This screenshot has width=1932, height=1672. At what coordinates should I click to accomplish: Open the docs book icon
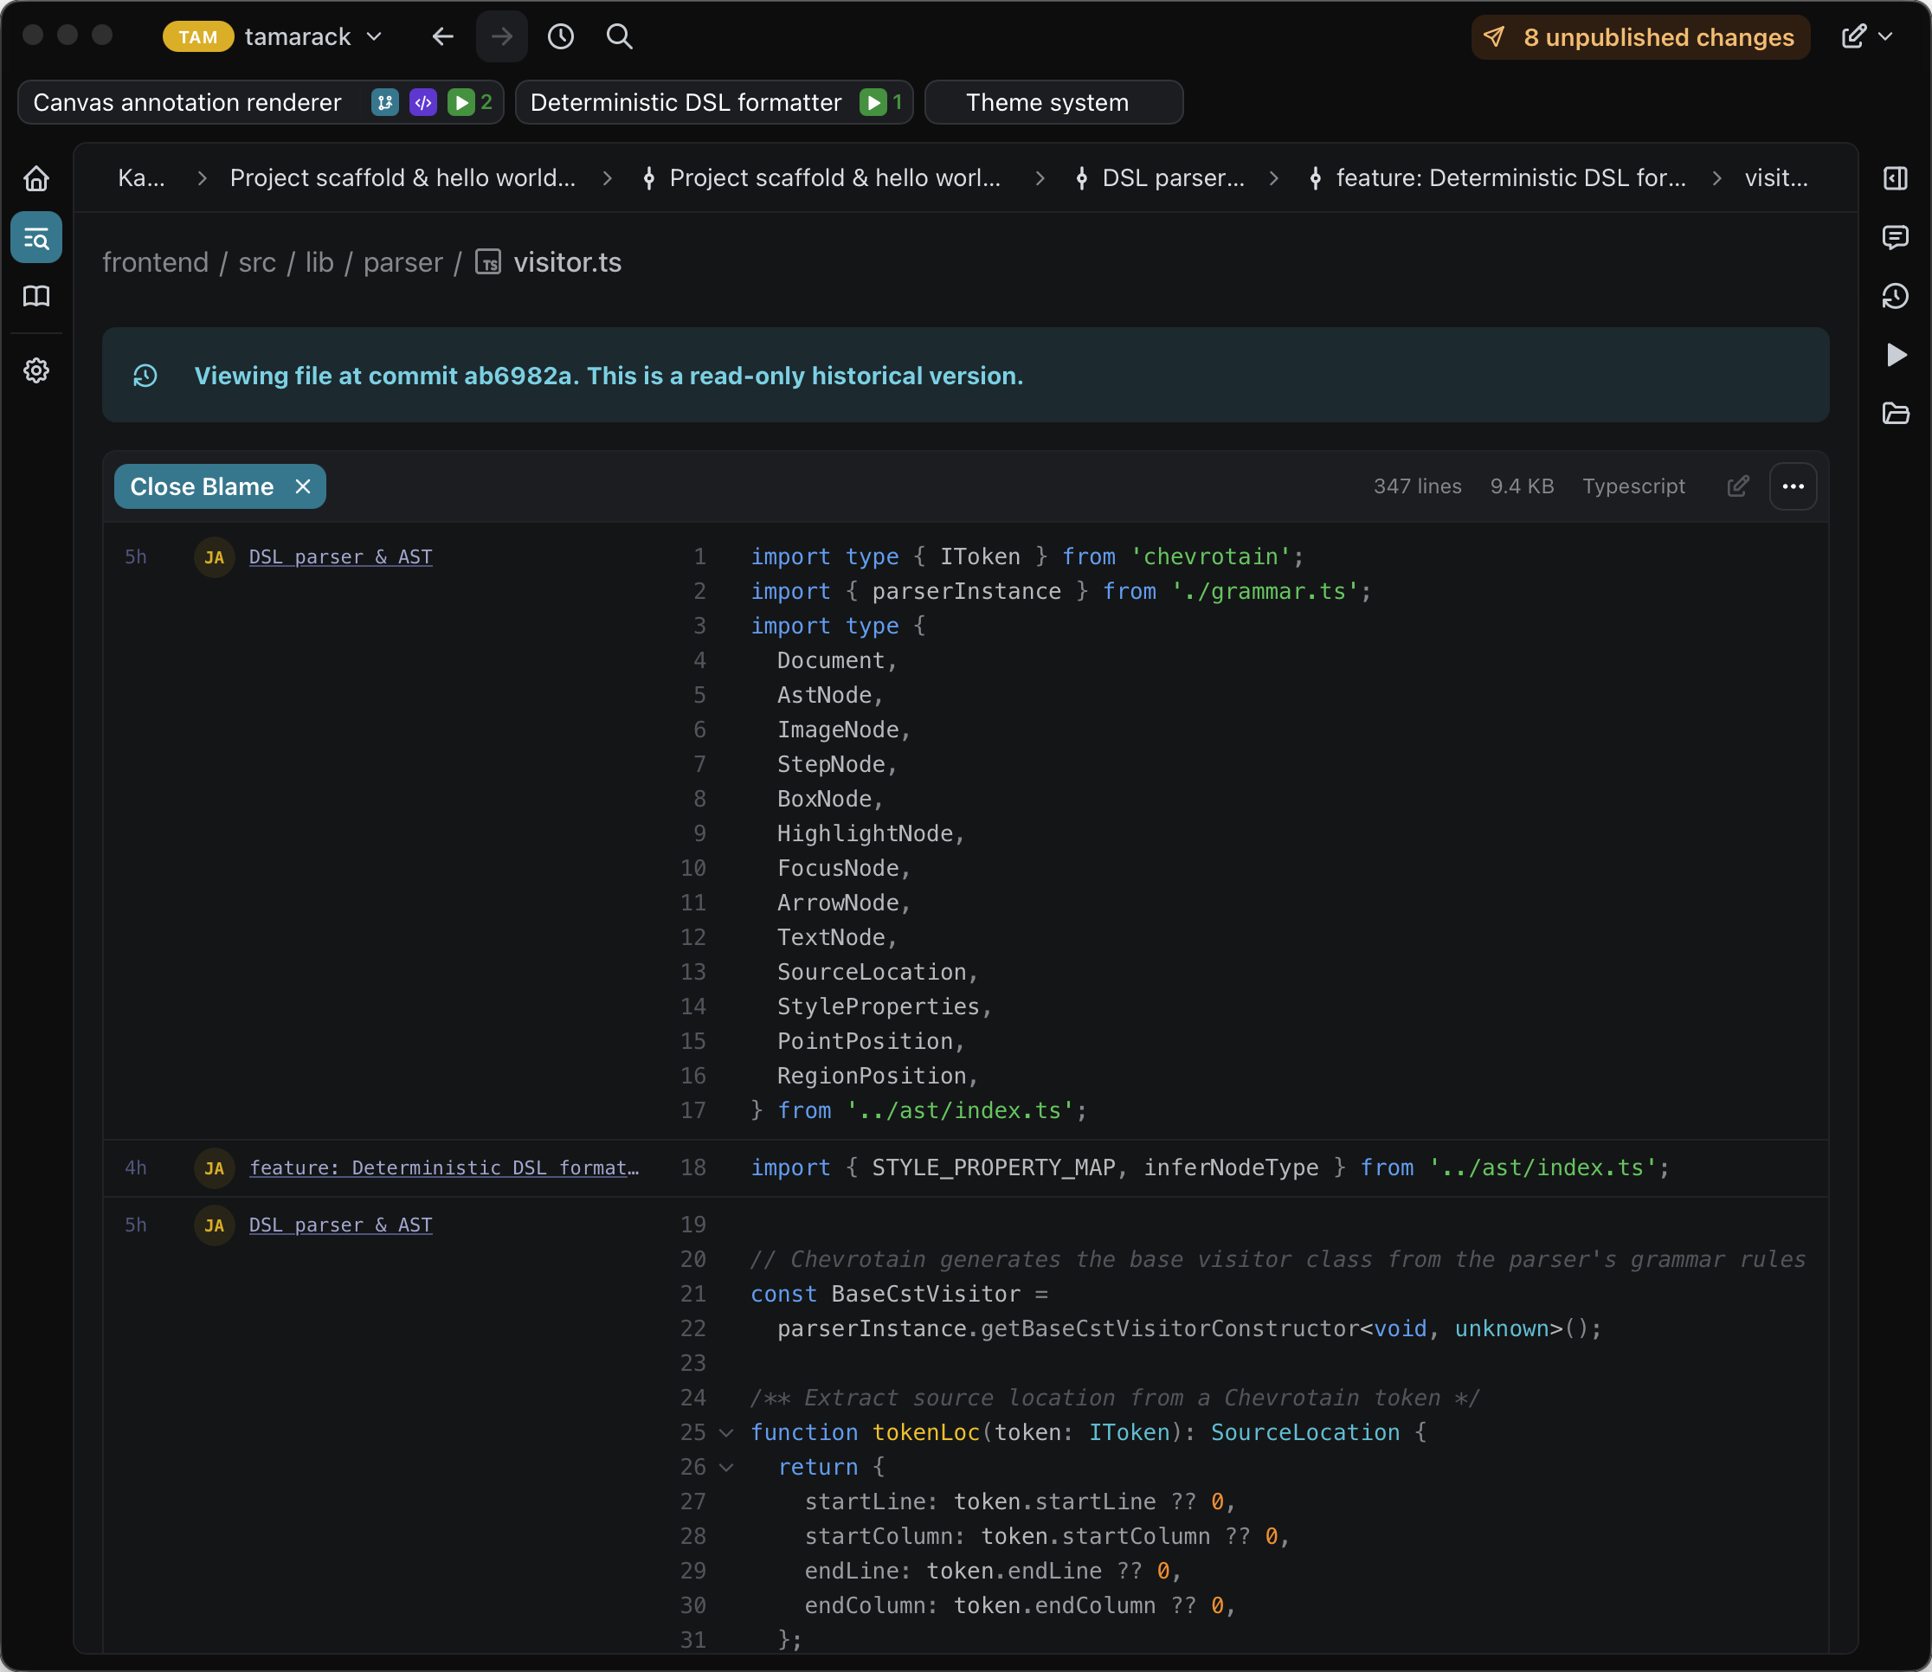[x=36, y=297]
